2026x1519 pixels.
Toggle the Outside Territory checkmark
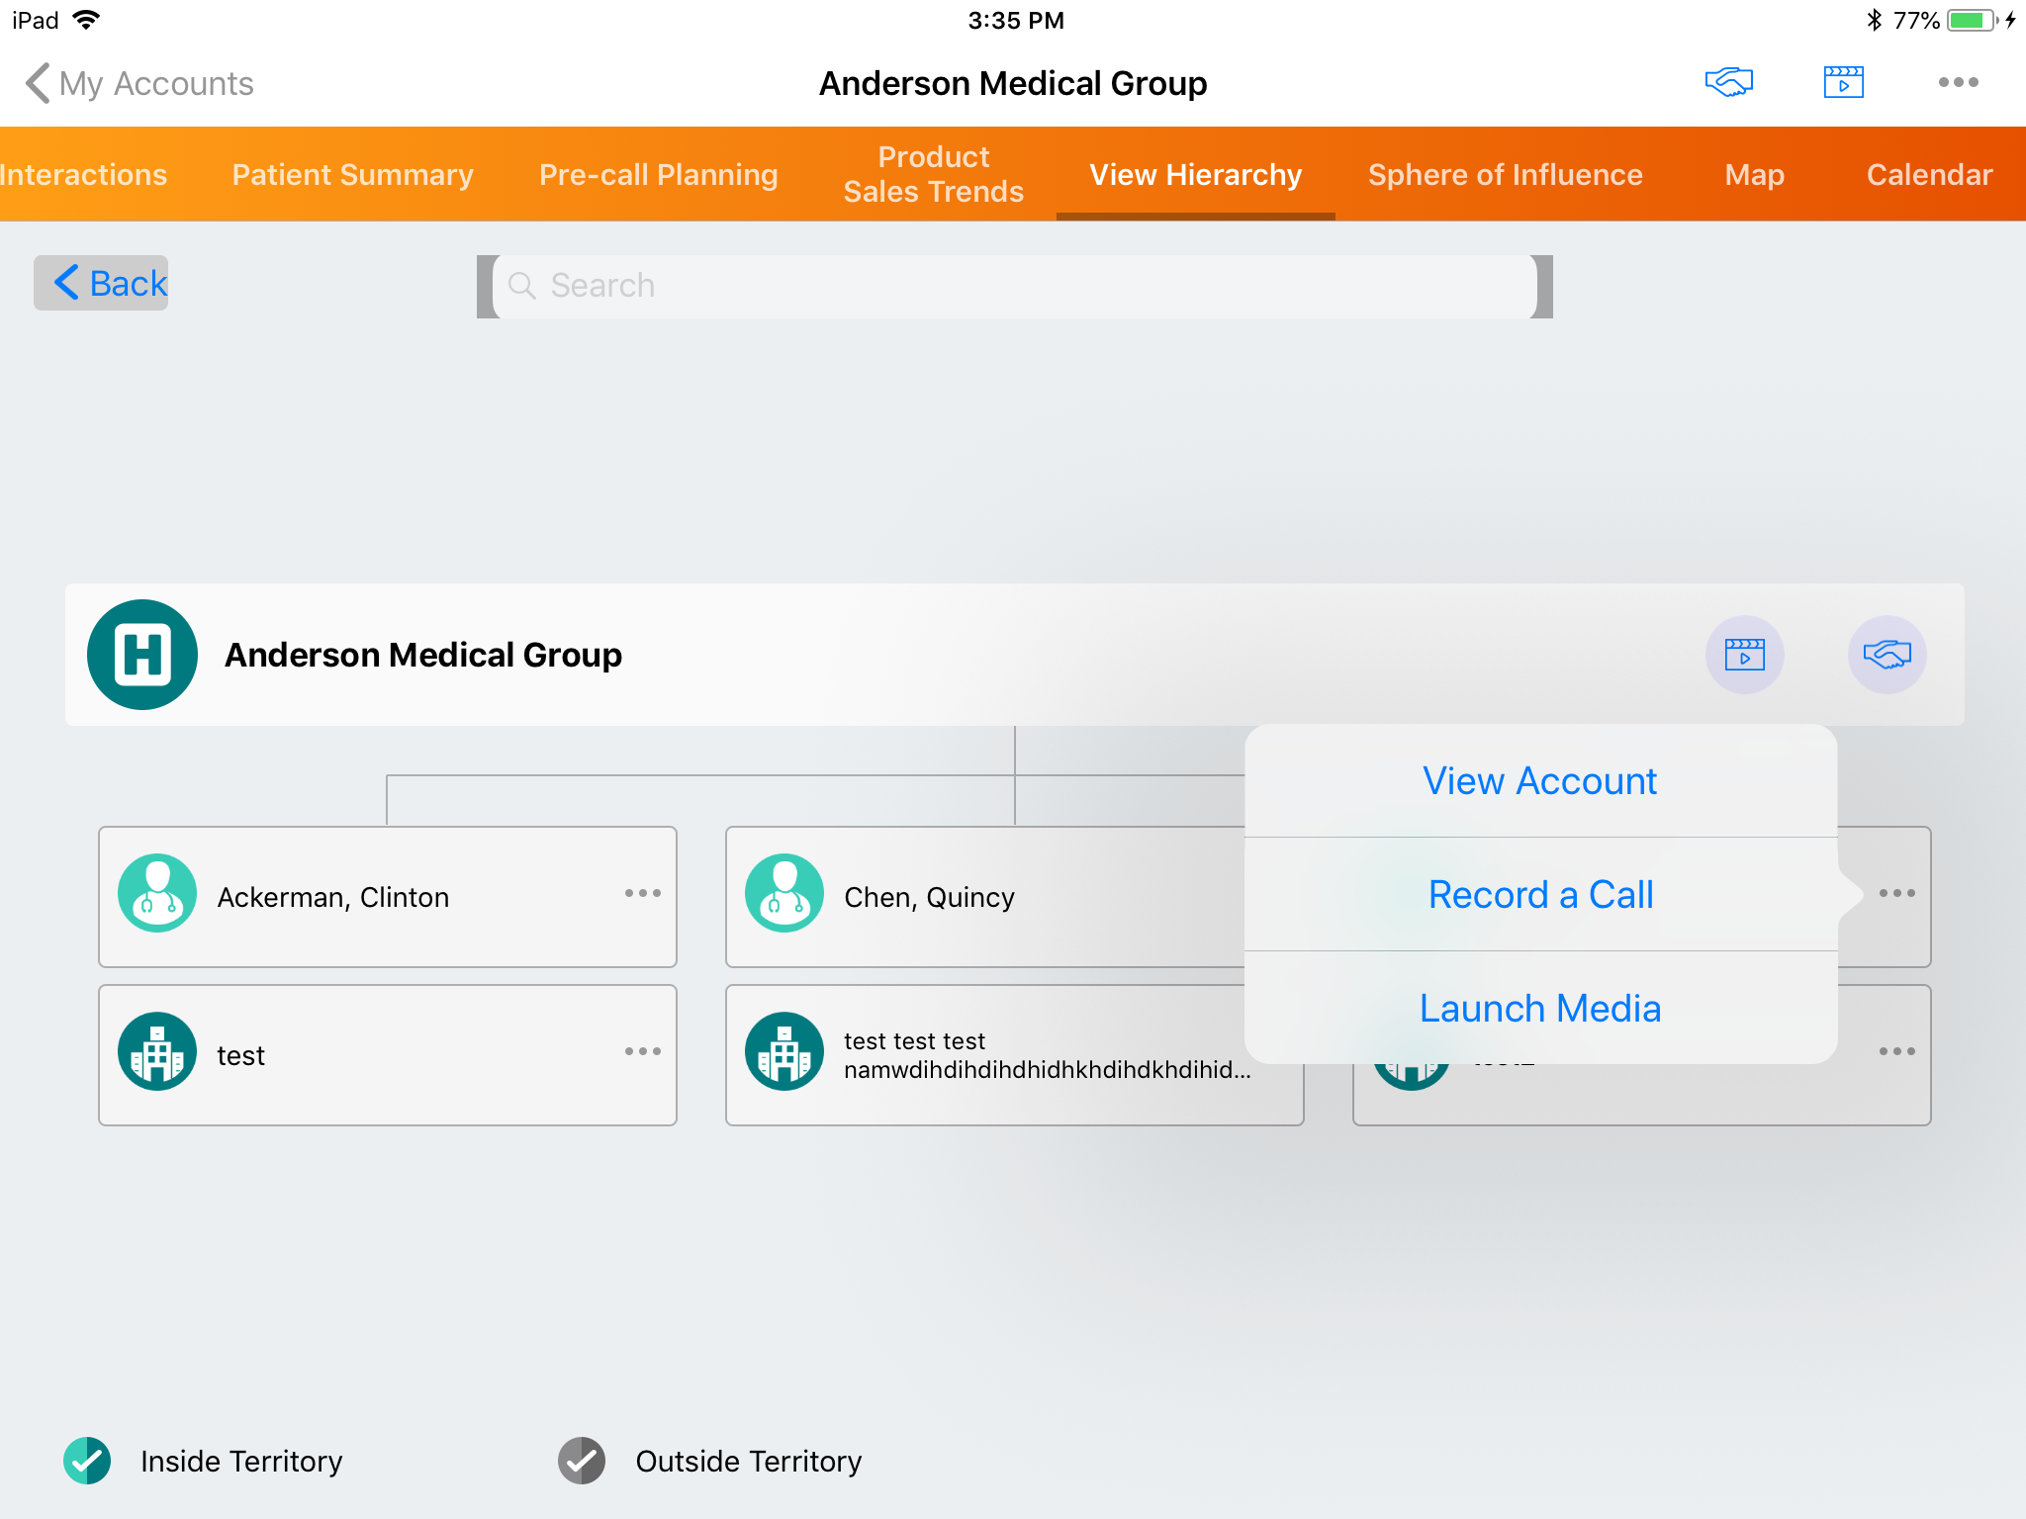[582, 1461]
